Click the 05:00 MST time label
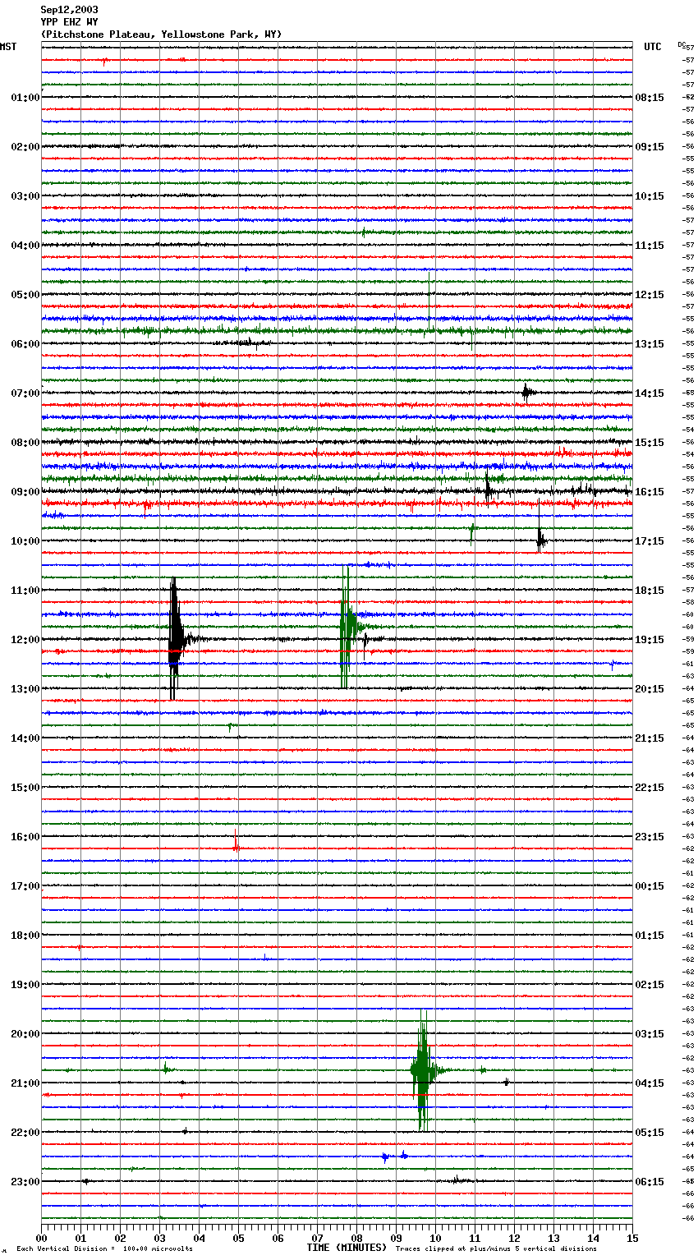The image size is (698, 1260). [x=25, y=295]
